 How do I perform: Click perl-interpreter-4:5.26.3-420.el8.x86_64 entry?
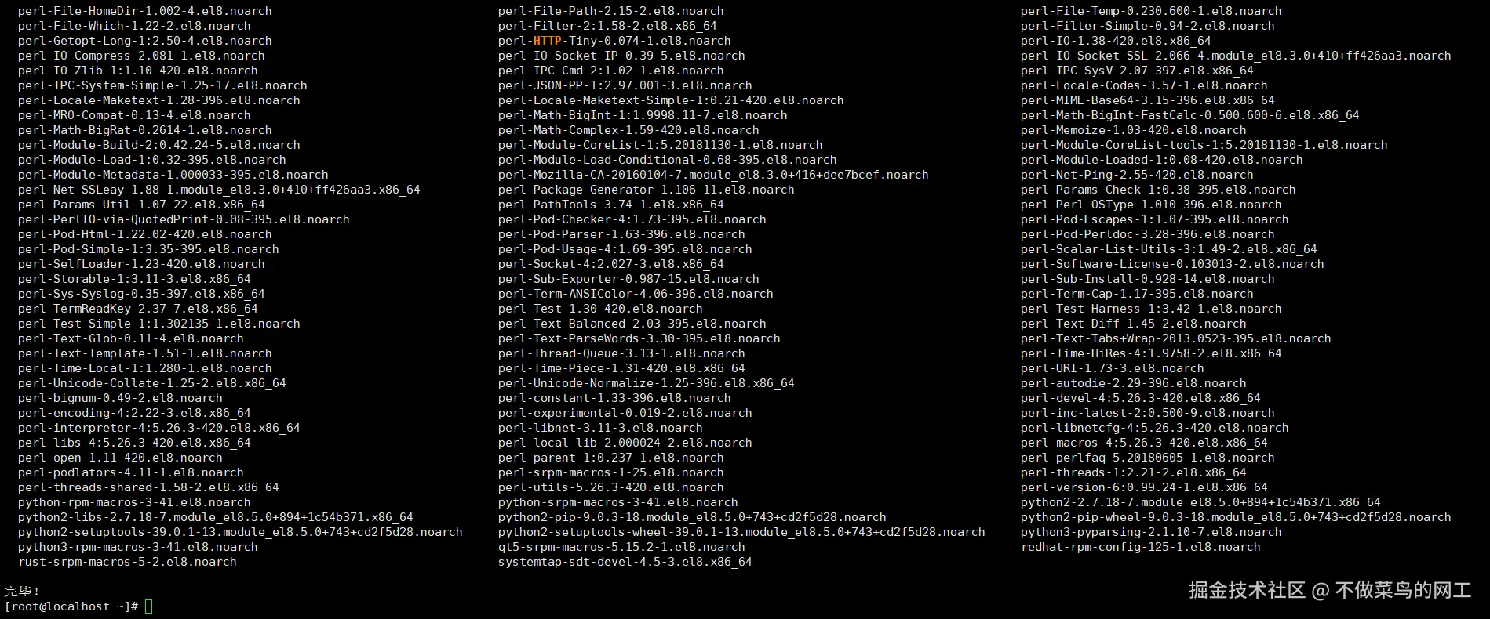point(159,428)
